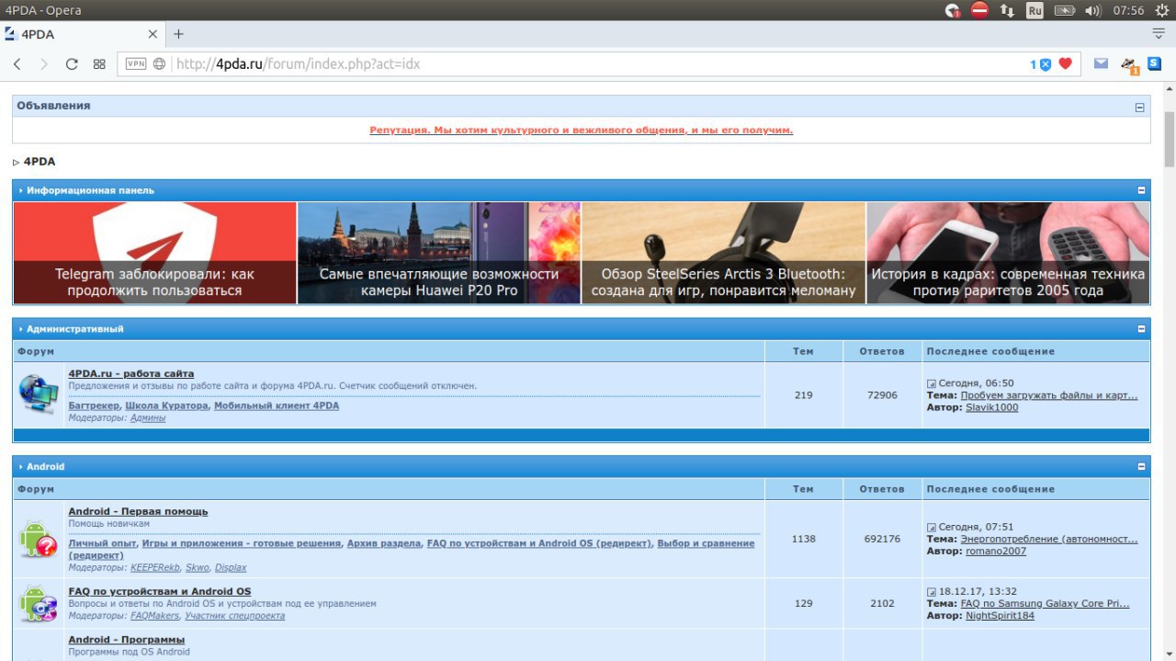The height and width of the screenshot is (661, 1176).
Task: Reload the current page
Action: (72, 64)
